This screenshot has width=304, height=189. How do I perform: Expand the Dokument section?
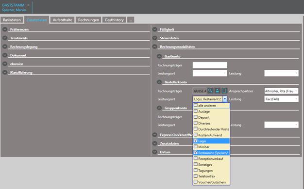coord(5,55)
